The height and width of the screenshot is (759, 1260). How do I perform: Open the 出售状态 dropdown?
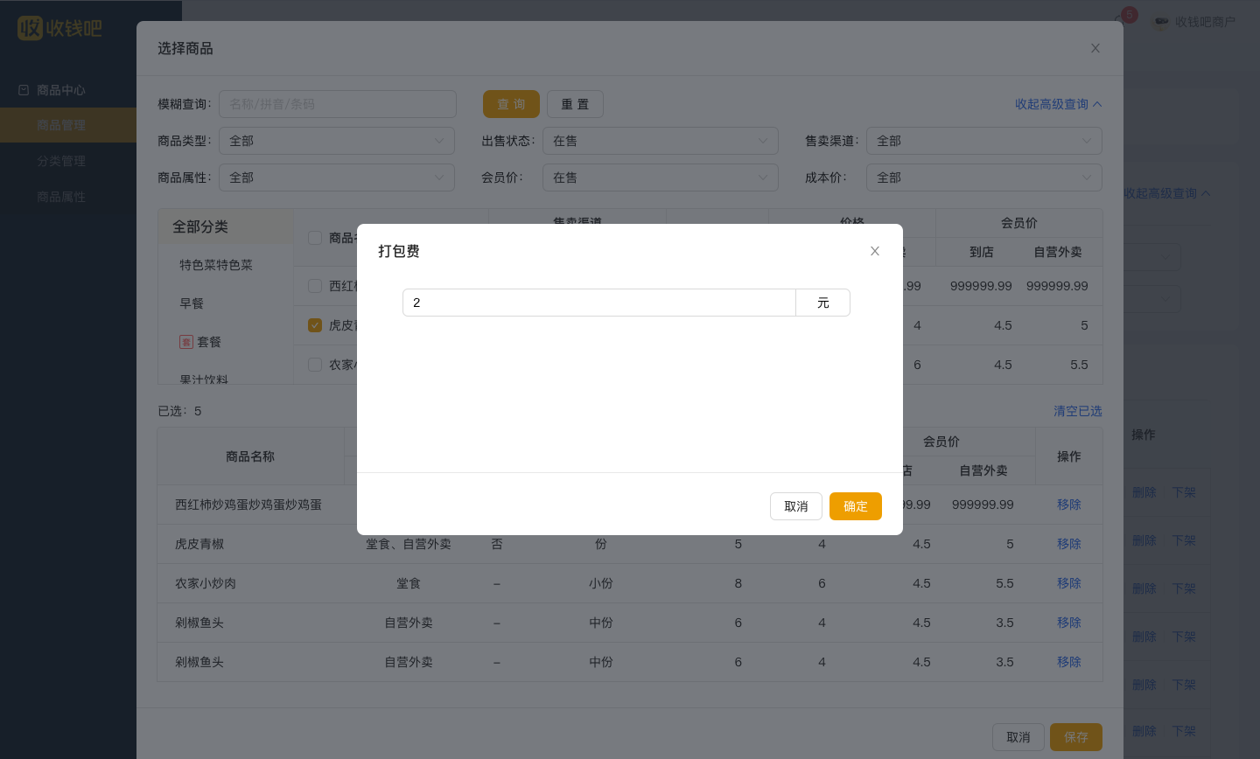click(x=661, y=141)
